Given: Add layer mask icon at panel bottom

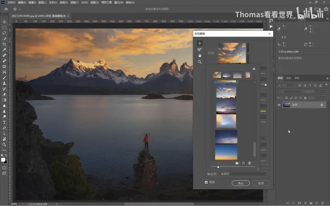Looking at the screenshot, I should (x=299, y=203).
